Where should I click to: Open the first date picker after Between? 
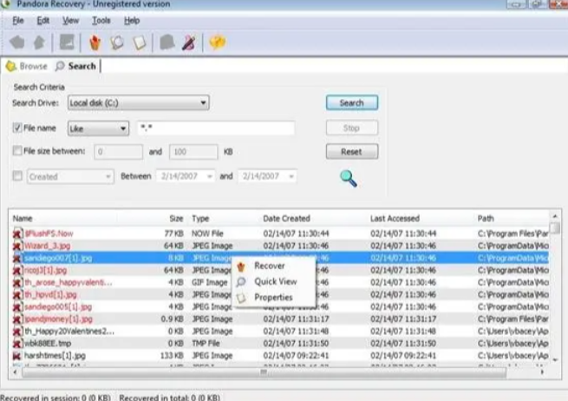(x=183, y=176)
